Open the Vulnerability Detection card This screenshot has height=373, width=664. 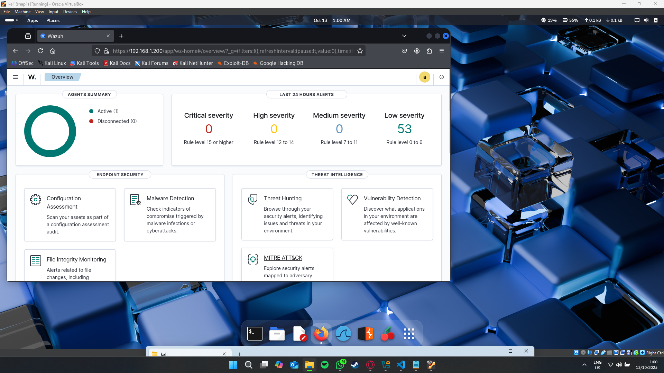point(387,214)
